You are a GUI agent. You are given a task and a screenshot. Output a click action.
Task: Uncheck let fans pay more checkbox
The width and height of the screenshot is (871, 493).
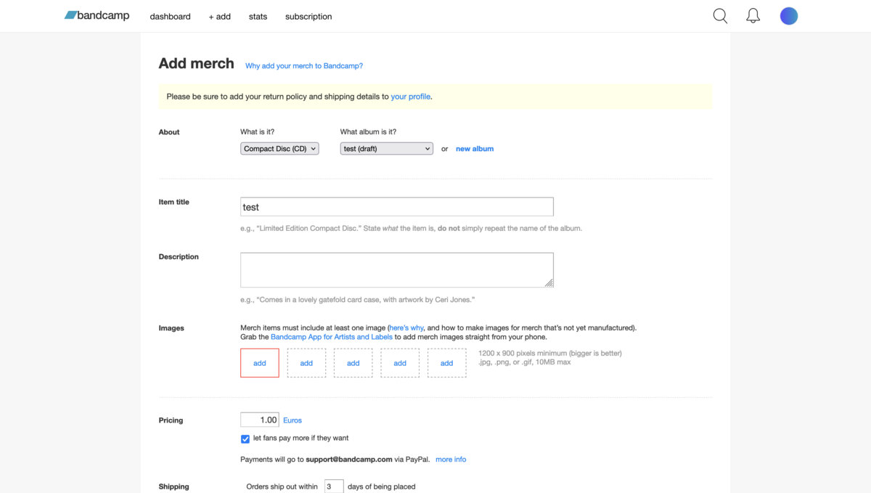pyautogui.click(x=245, y=439)
